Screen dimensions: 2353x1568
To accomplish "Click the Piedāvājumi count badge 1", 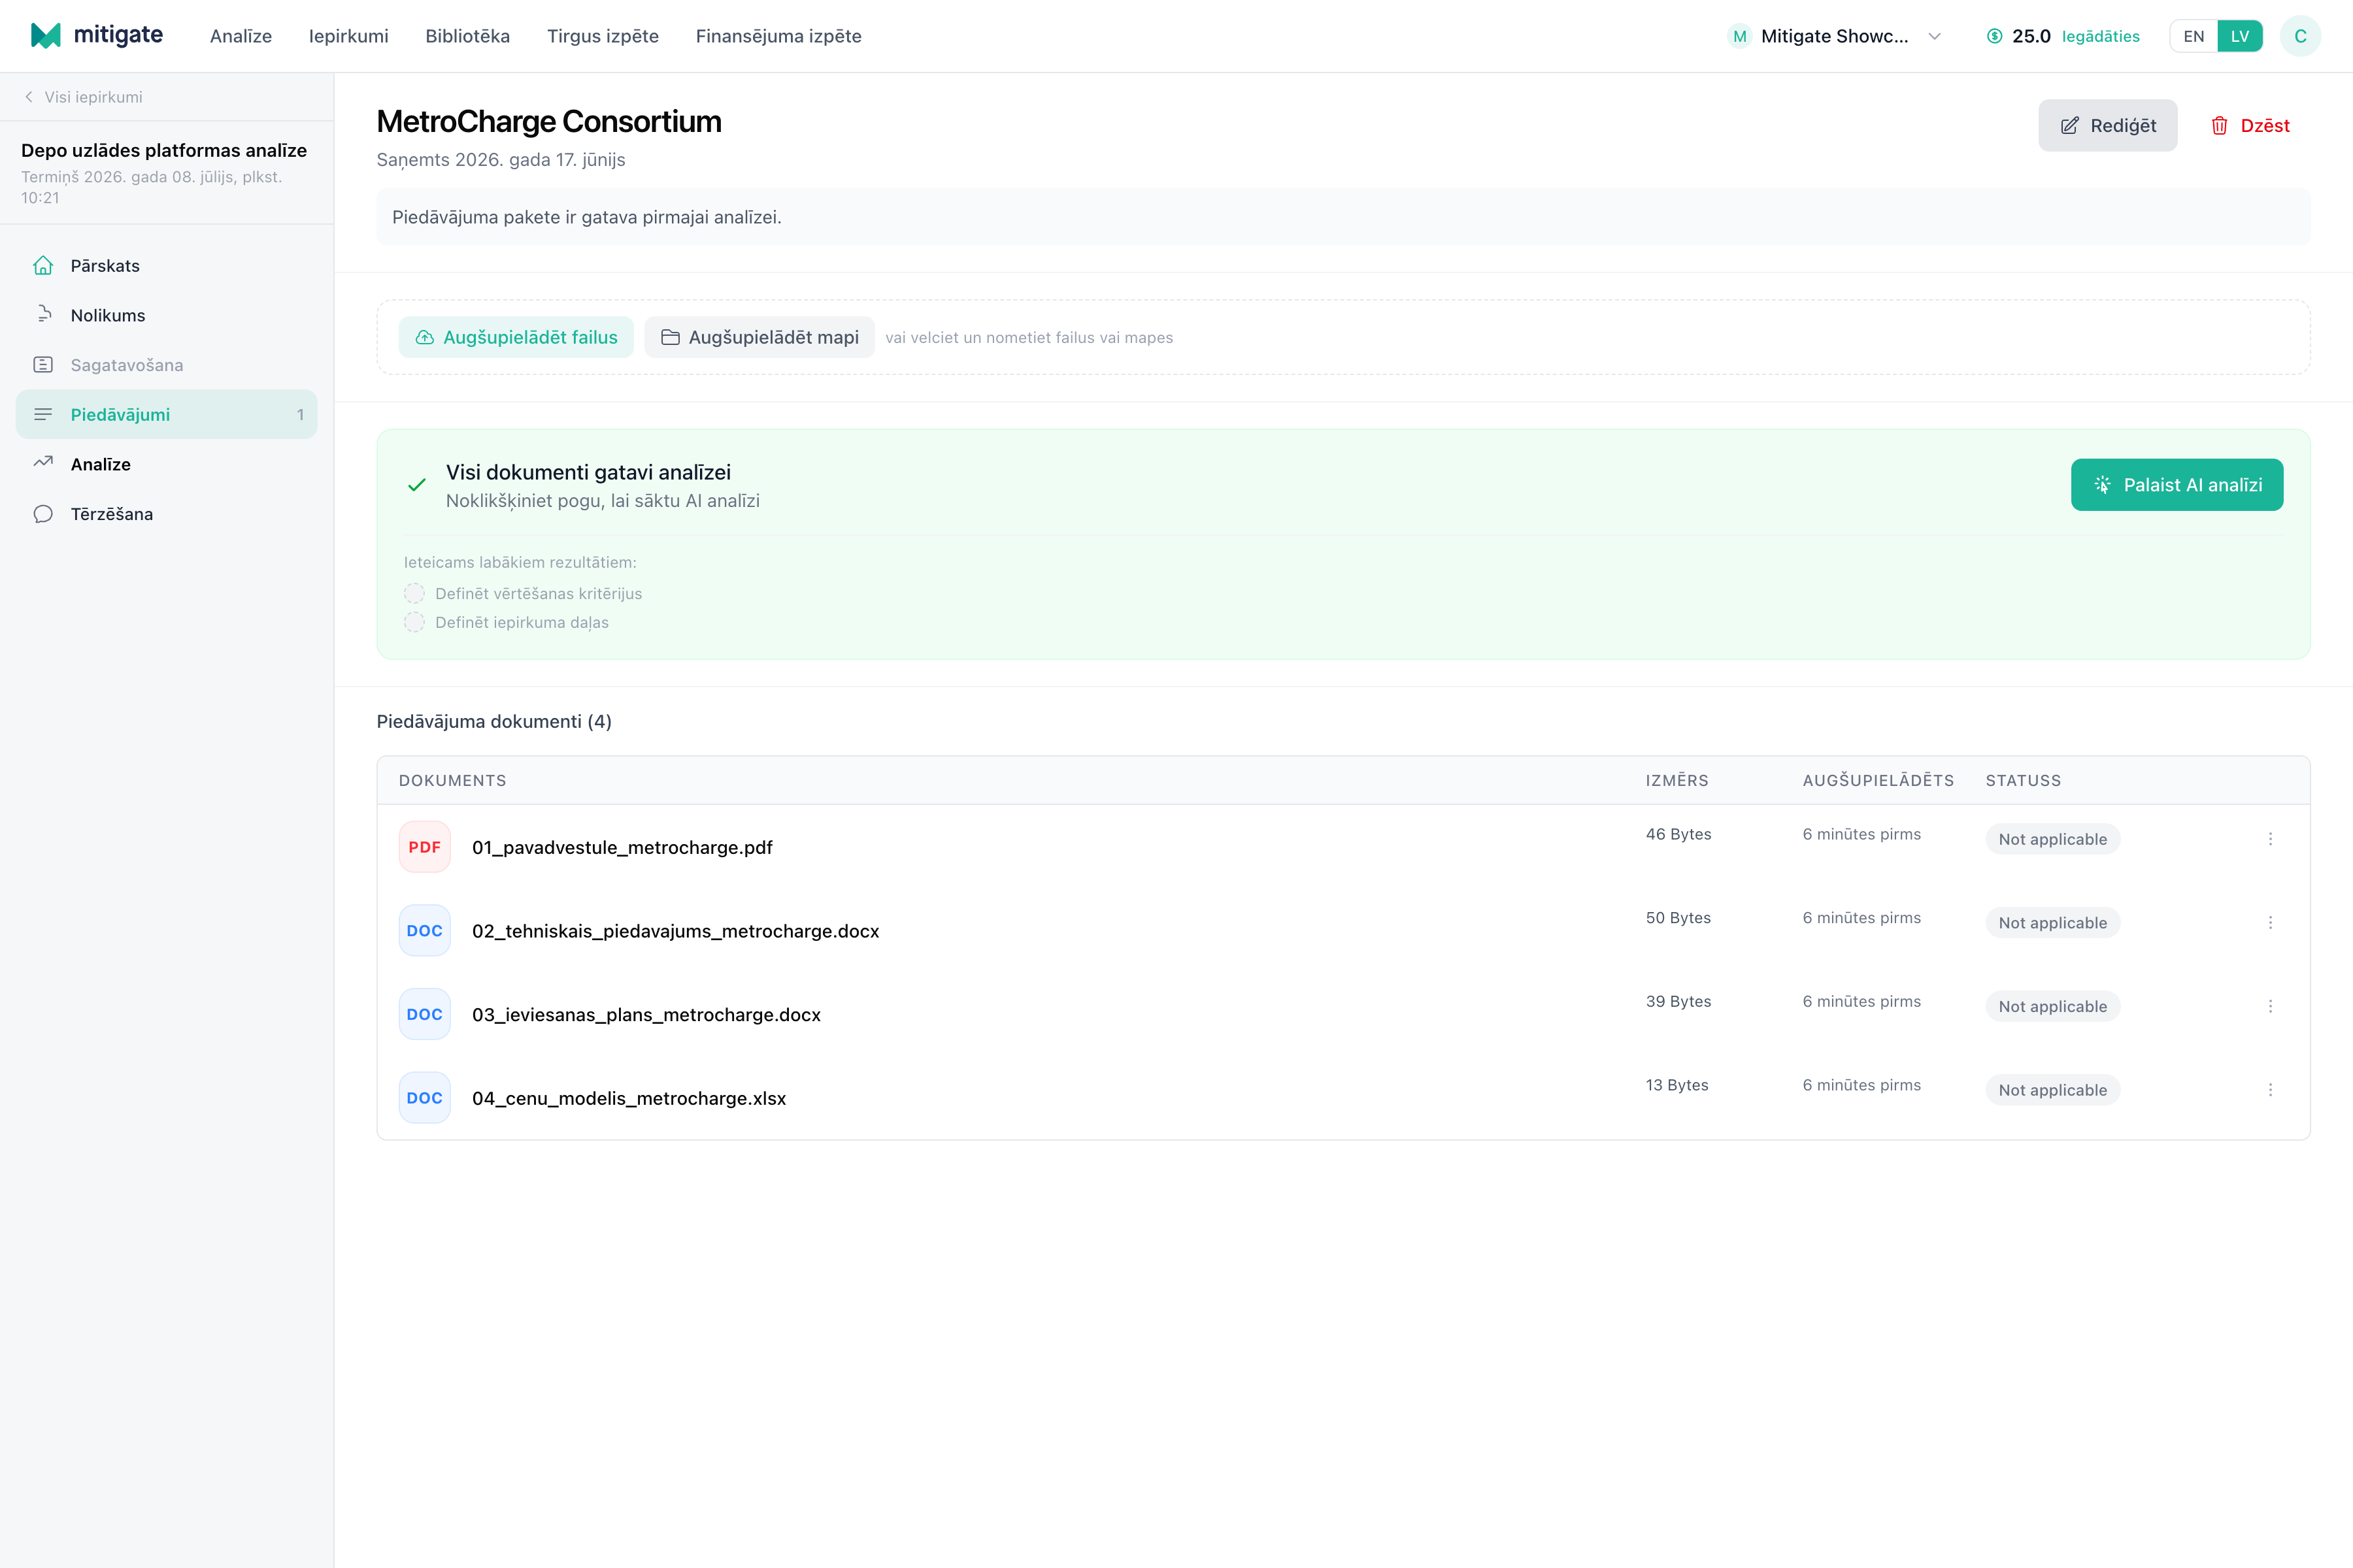I will [x=300, y=414].
